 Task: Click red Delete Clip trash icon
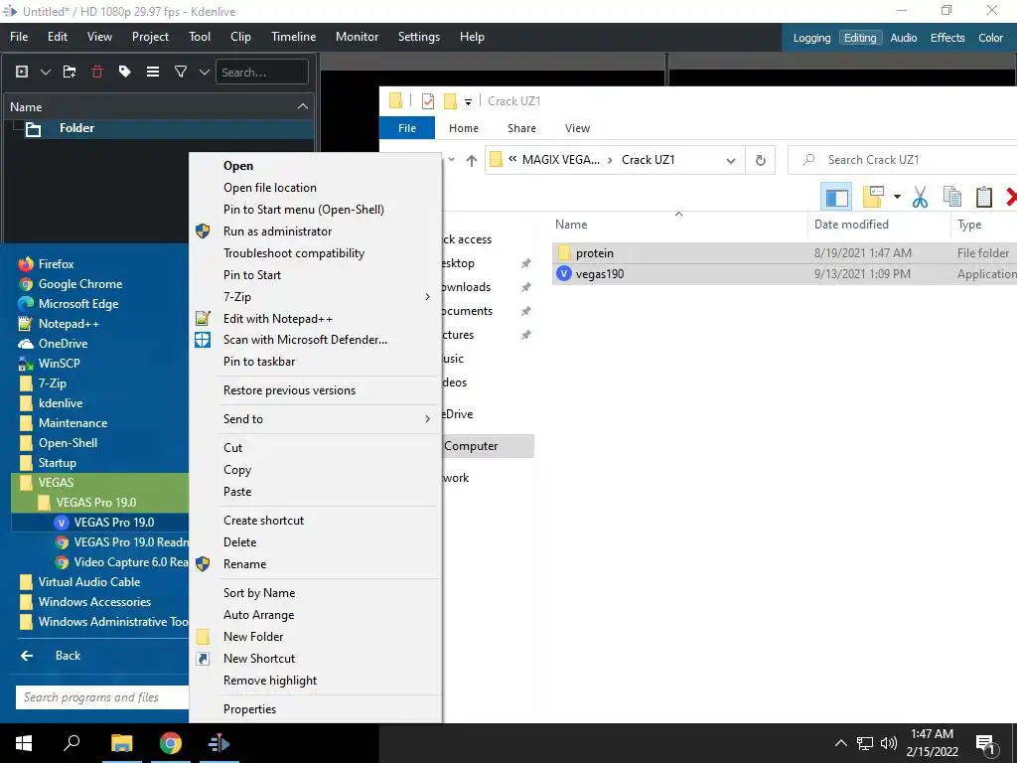pyautogui.click(x=97, y=72)
